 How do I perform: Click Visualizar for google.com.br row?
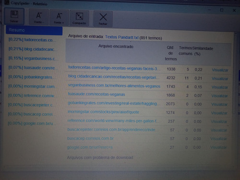pos(218,147)
